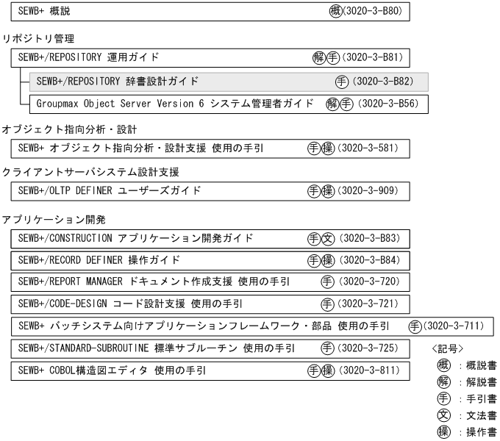Click the SEWB+ 概説 manual box
500x441 pixels.
(x=210, y=12)
